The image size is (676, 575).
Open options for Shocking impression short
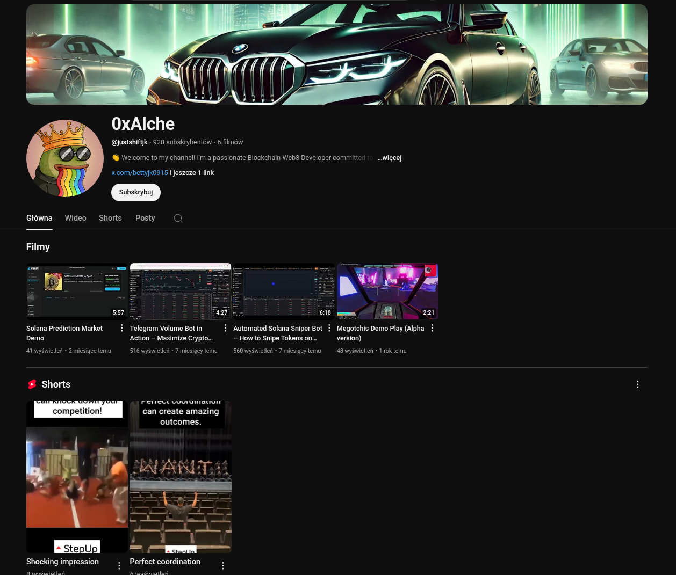pyautogui.click(x=119, y=565)
